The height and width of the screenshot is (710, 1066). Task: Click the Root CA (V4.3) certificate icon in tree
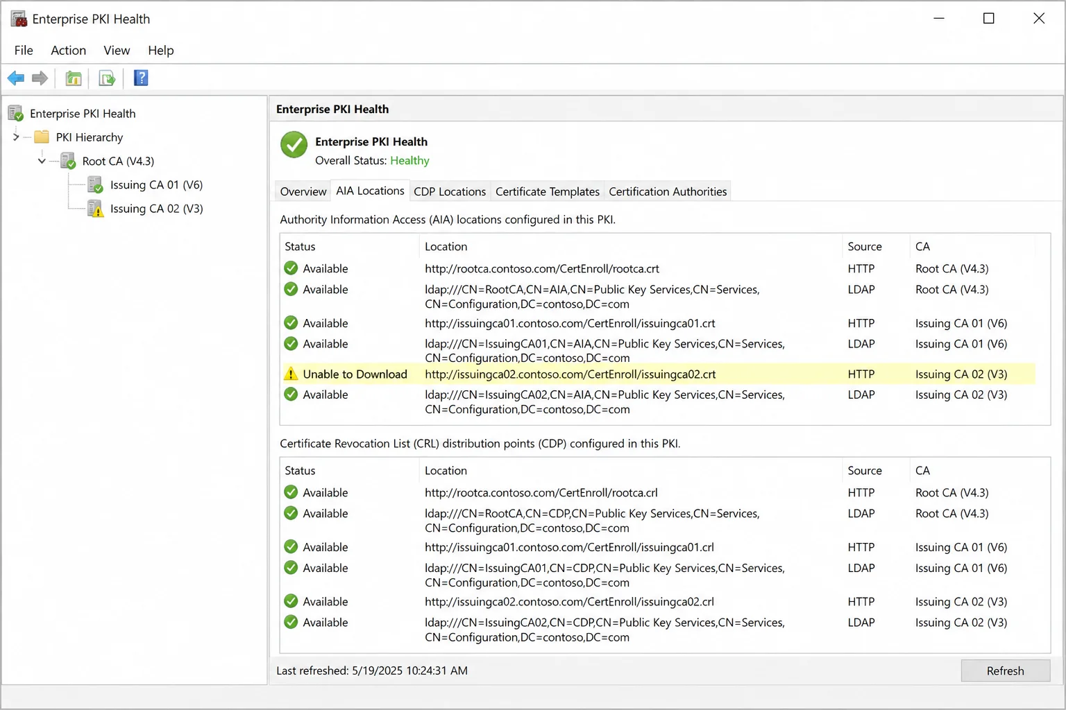pos(68,161)
